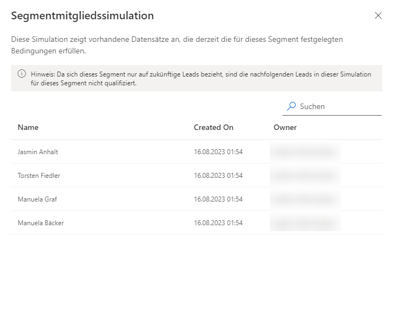Select the Jasmin Anhalt row

pyautogui.click(x=197, y=152)
